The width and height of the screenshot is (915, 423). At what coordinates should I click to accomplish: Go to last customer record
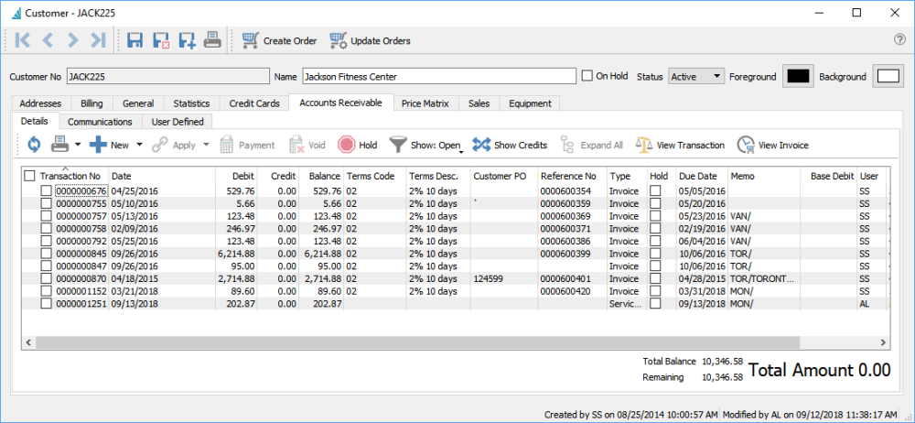[x=98, y=40]
